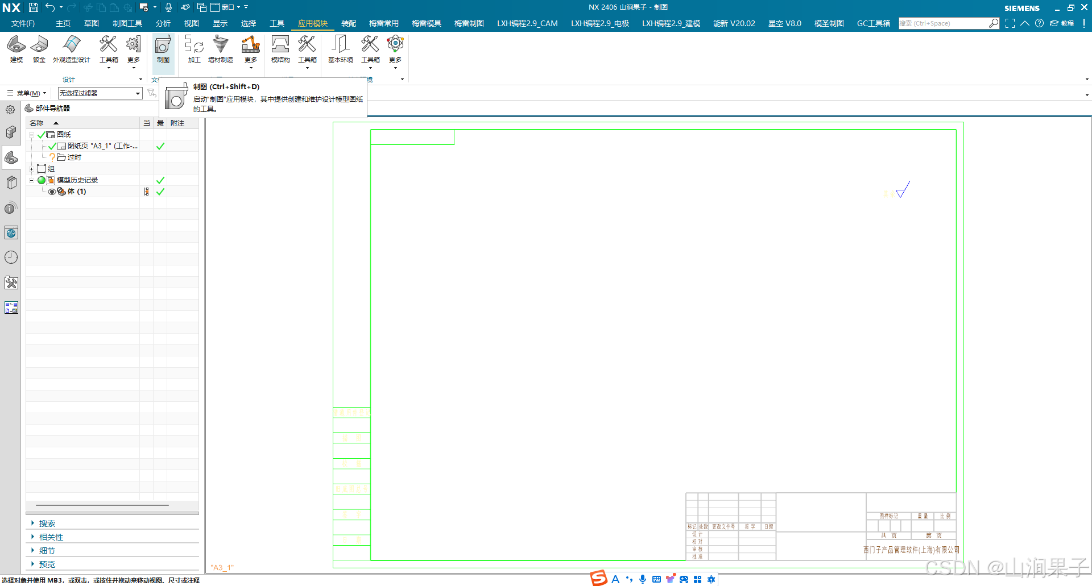Switch to the 主页 ribbon tab
The image size is (1092, 586).
click(63, 23)
